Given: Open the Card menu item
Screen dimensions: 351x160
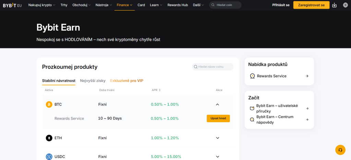Looking at the screenshot, I should 141,5.
